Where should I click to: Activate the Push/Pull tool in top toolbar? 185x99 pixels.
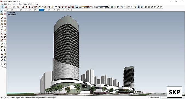(x=23, y=7)
